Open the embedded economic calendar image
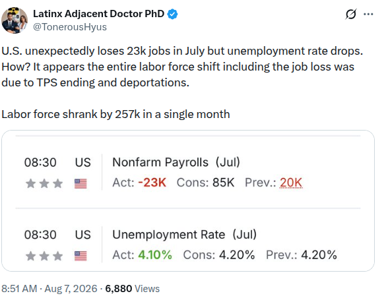The width and height of the screenshot is (384, 302). click(188, 200)
